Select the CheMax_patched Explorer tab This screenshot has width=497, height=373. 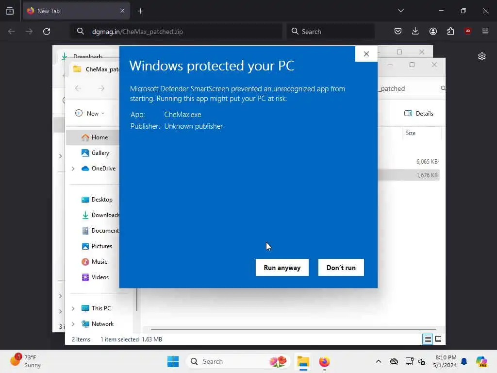point(95,69)
